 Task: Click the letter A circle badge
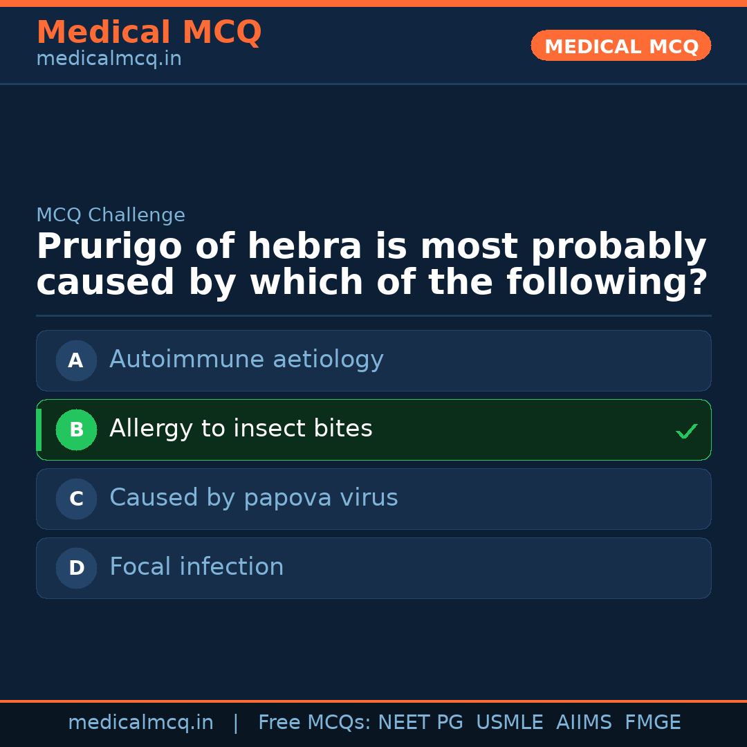76,360
